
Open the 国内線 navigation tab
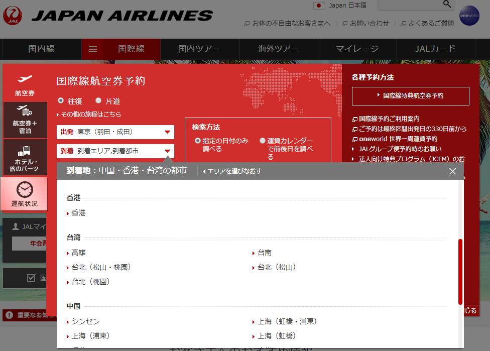coord(42,49)
